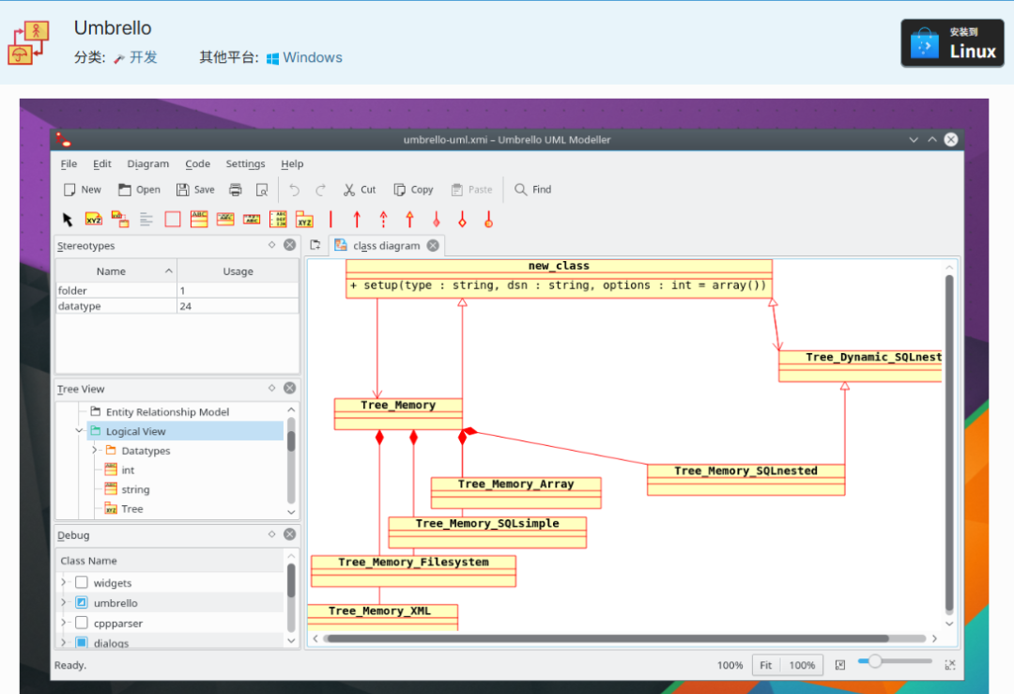The width and height of the screenshot is (1014, 694).
Task: Expand the dialogs row in Debug
Action: (x=64, y=642)
